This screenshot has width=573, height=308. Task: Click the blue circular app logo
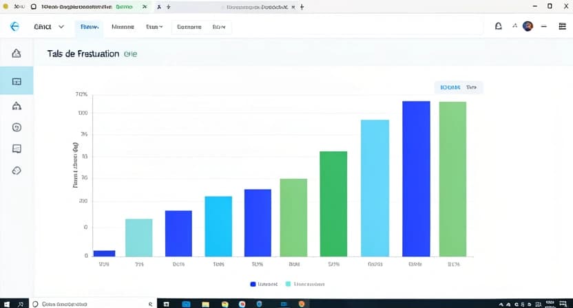tap(14, 26)
